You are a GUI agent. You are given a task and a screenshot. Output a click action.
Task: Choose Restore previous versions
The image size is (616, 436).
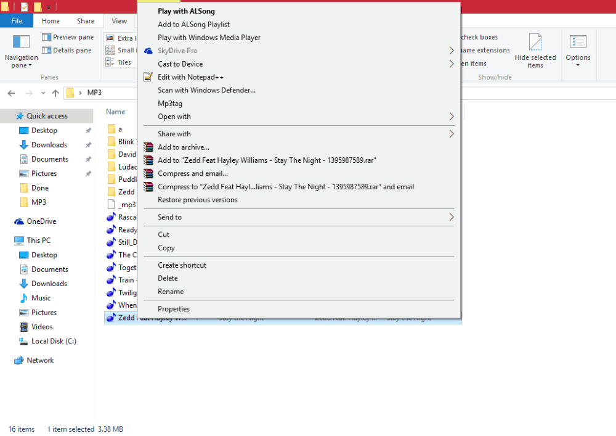click(198, 200)
